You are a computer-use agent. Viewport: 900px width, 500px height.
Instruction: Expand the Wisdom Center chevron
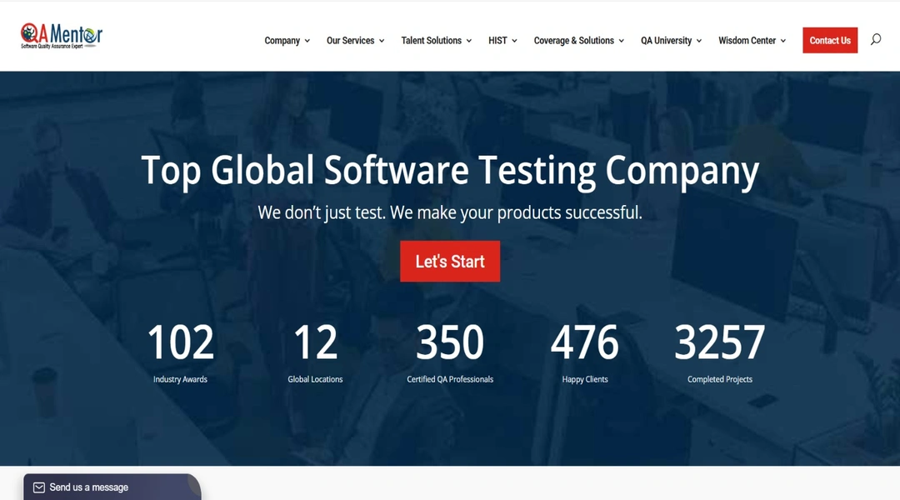(782, 40)
